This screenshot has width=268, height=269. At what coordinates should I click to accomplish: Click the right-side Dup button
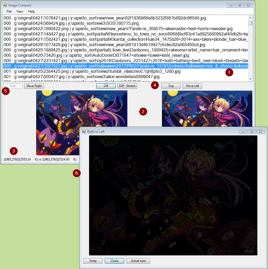pyautogui.click(x=171, y=86)
